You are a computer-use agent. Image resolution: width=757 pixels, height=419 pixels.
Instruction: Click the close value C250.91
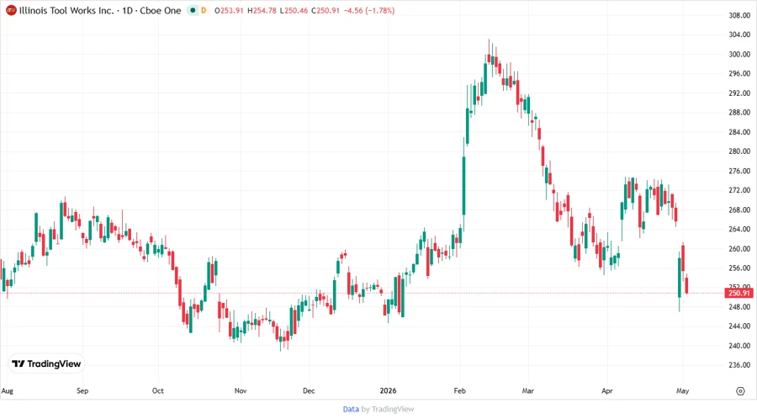click(x=326, y=10)
